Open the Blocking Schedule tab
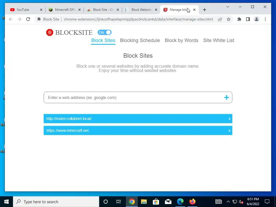 (x=140, y=40)
